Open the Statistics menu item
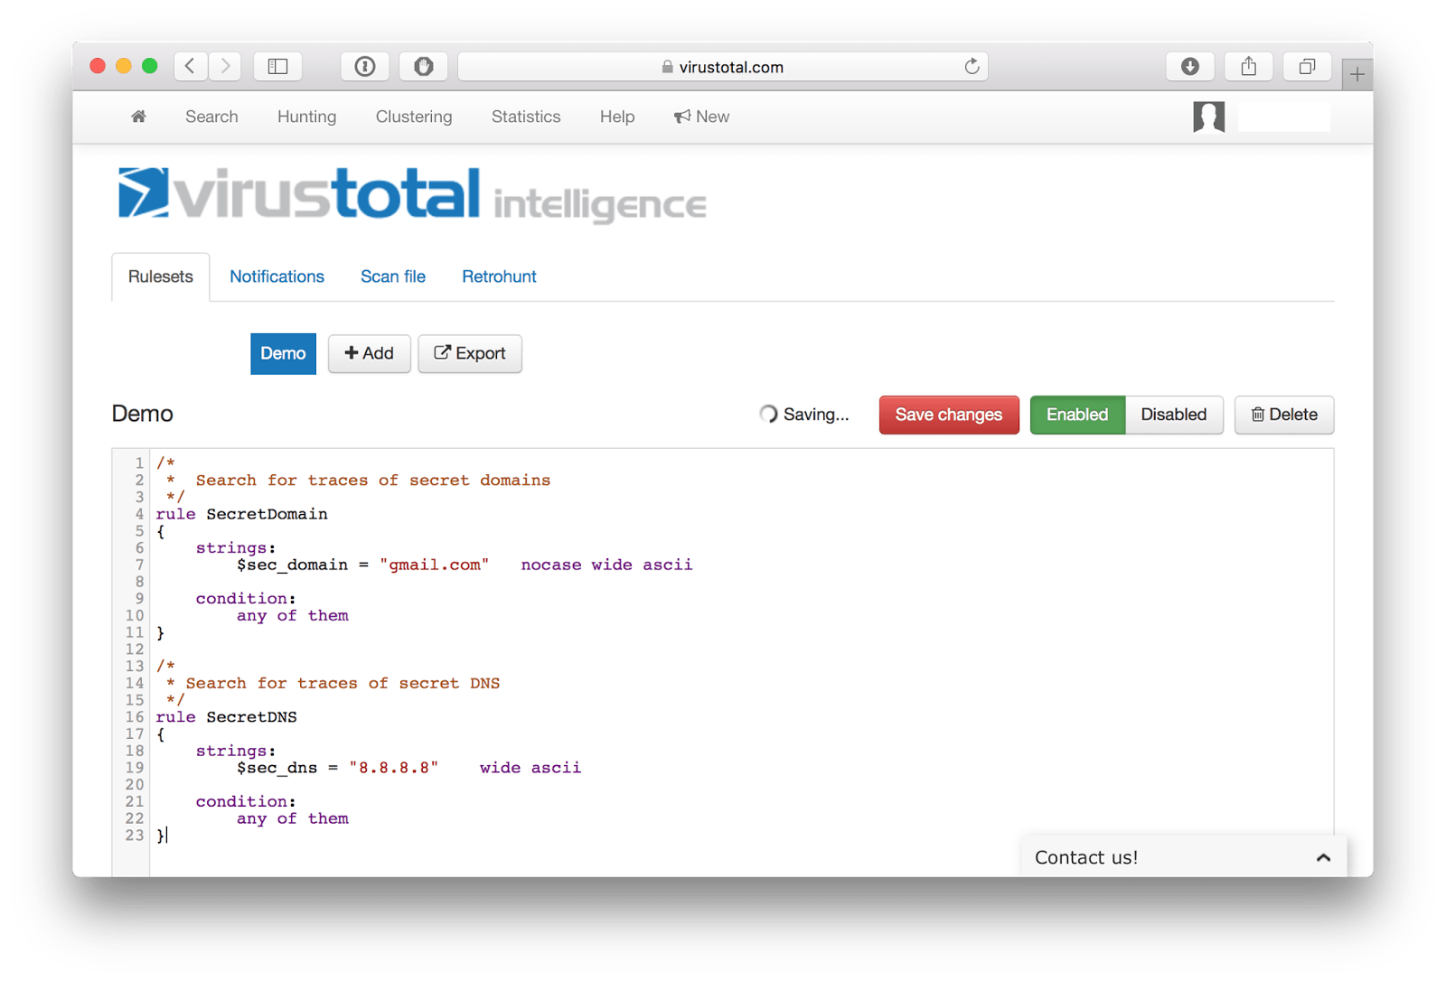The width and height of the screenshot is (1446, 981). pyautogui.click(x=526, y=117)
